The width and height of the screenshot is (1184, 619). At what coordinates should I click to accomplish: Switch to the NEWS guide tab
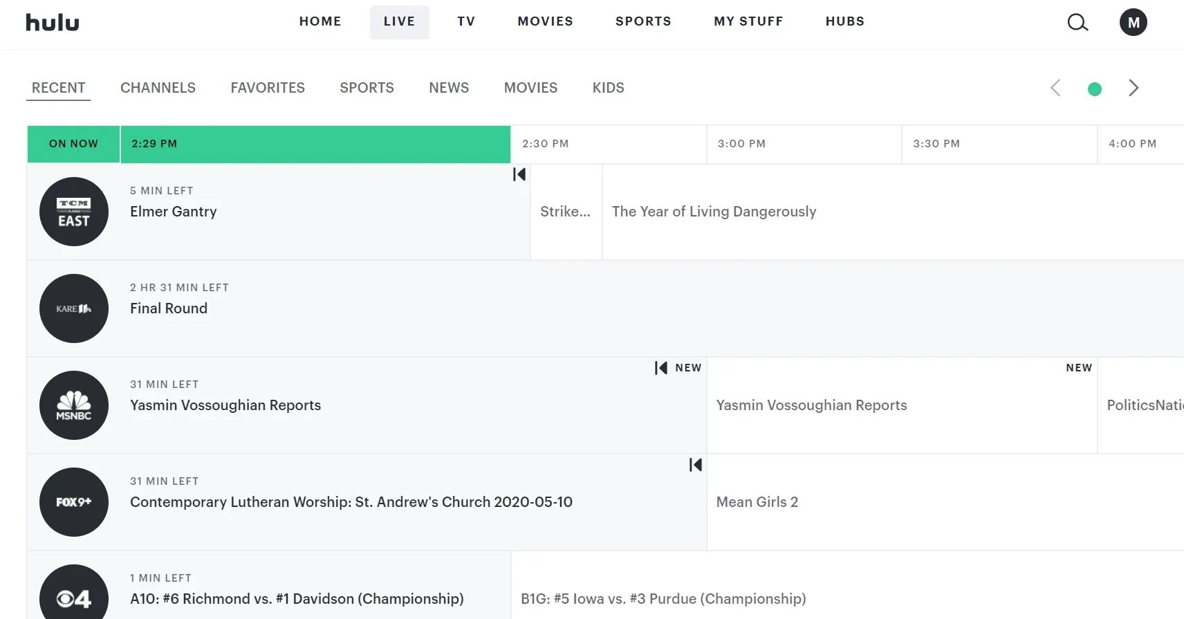449,88
